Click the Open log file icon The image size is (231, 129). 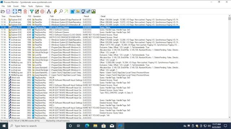coord(3,11)
